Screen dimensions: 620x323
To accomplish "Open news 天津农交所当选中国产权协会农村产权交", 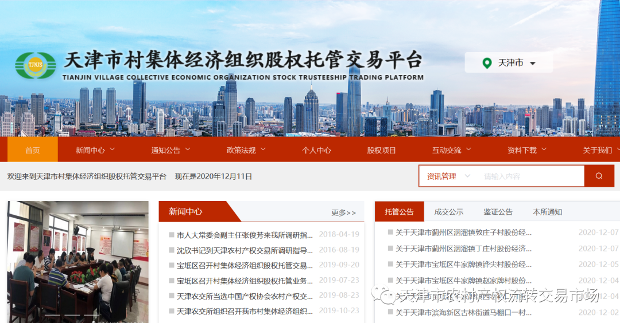I will pyautogui.click(x=245, y=296).
